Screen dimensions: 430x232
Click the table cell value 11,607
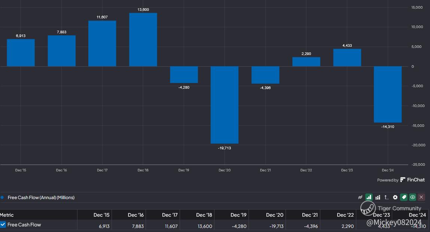point(171,226)
